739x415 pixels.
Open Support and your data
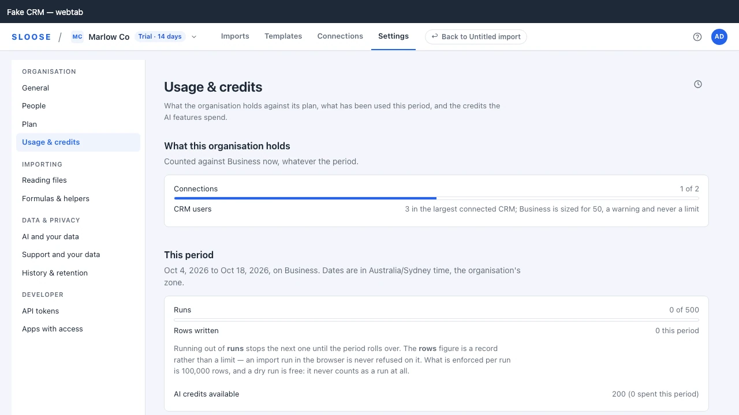click(x=78, y=255)
